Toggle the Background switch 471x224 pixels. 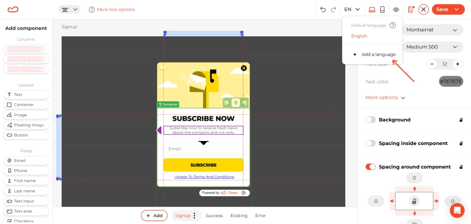[370, 120]
